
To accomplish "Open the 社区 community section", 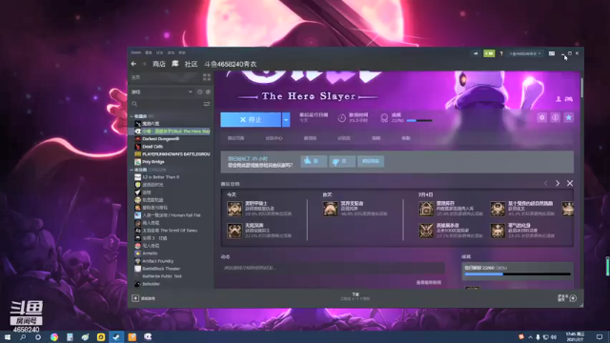I will [191, 64].
